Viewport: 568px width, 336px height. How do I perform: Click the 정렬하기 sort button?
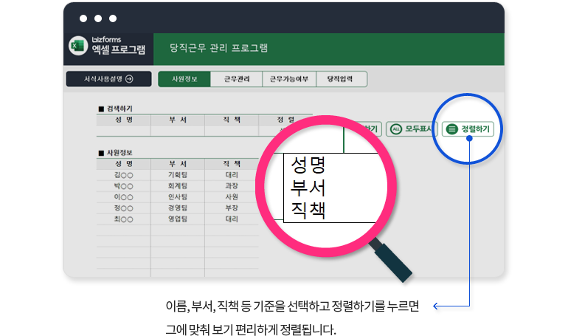[x=468, y=129]
